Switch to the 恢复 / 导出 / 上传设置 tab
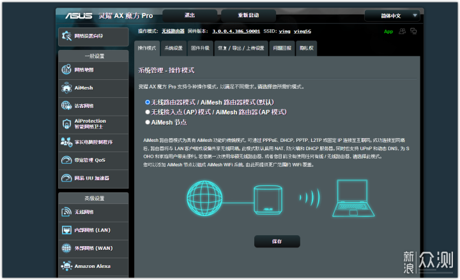The width and height of the screenshot is (460, 280). [241, 48]
